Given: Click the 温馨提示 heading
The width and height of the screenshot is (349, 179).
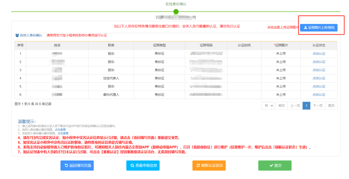Looking at the screenshot, I should pyautogui.click(x=27, y=122).
